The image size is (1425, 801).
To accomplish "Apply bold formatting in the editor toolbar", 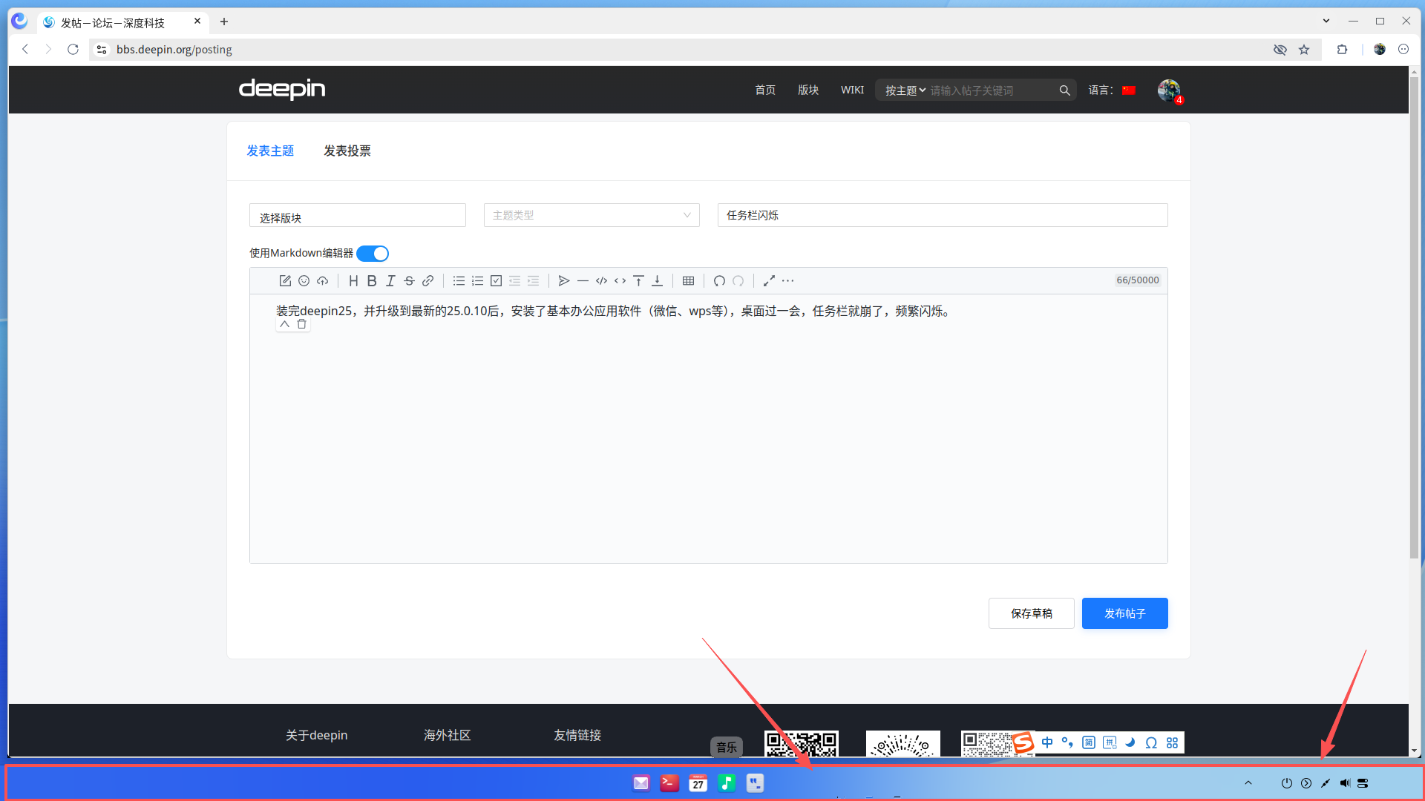I will (372, 280).
